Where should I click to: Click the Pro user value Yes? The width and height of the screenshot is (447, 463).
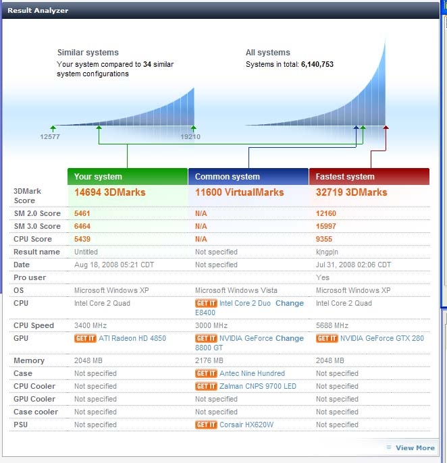click(322, 277)
